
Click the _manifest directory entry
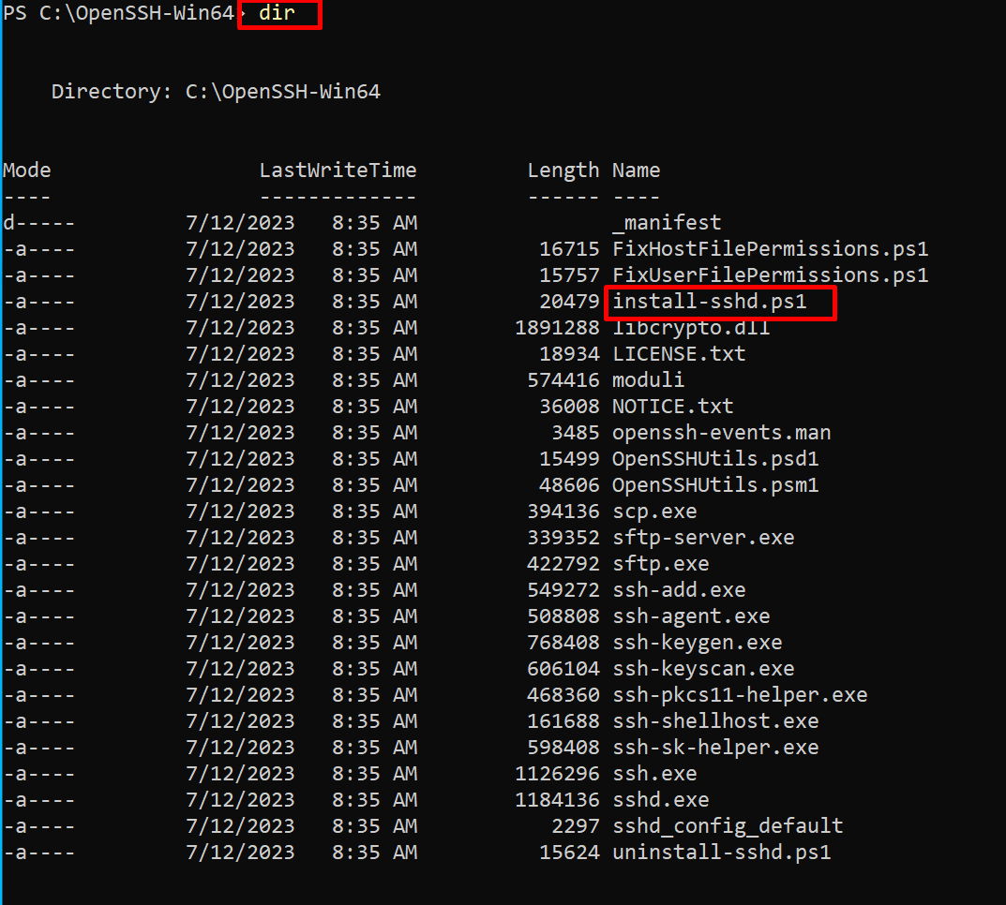pos(667,222)
